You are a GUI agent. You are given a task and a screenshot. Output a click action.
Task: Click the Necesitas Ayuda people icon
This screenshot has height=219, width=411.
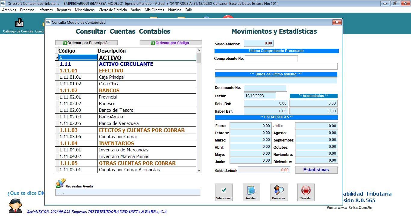pos(60,183)
